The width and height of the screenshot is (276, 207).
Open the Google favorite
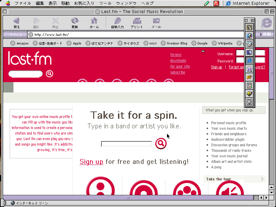tap(200, 43)
